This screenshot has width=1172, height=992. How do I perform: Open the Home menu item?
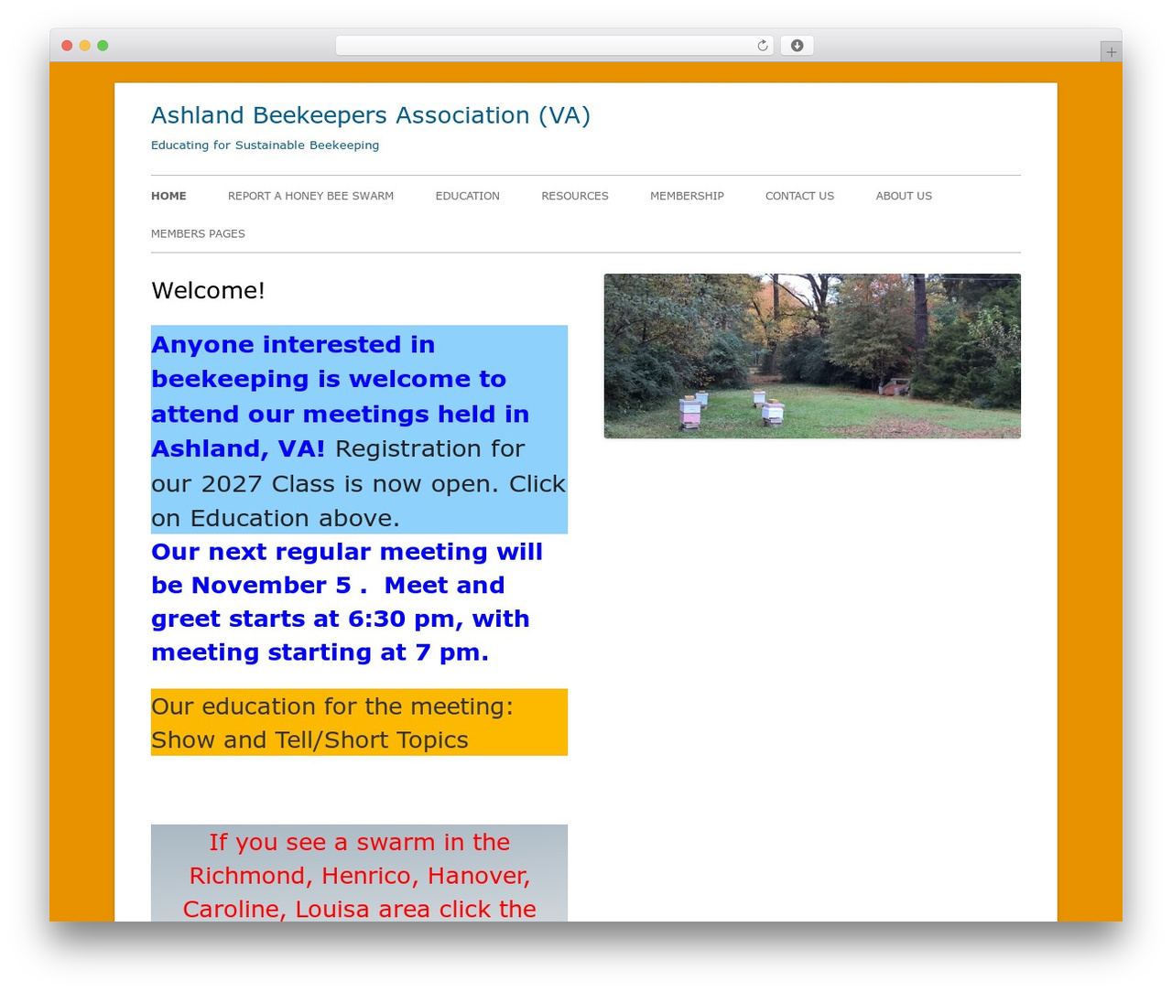[x=168, y=196]
